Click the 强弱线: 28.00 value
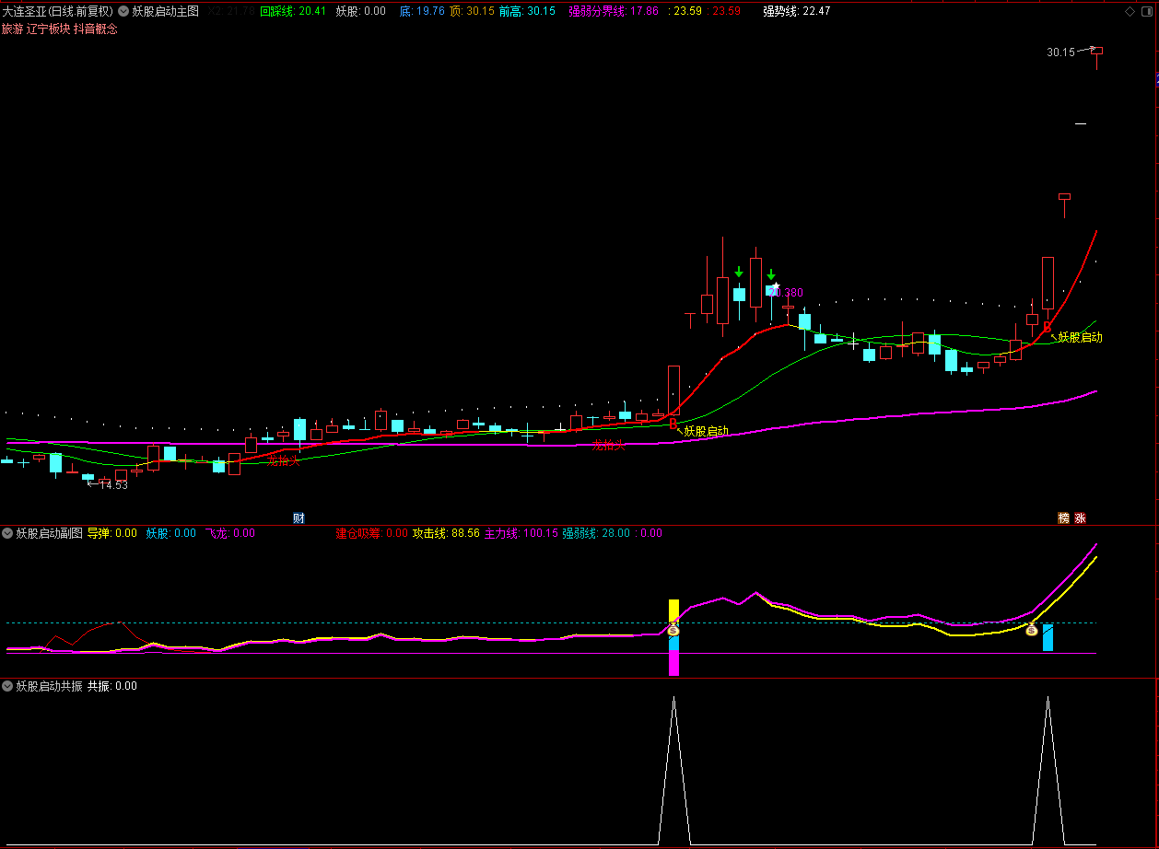The image size is (1159, 849). 596,533
